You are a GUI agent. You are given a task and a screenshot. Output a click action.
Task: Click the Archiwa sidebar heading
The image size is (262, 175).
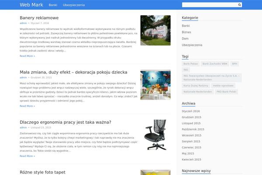click(189, 103)
